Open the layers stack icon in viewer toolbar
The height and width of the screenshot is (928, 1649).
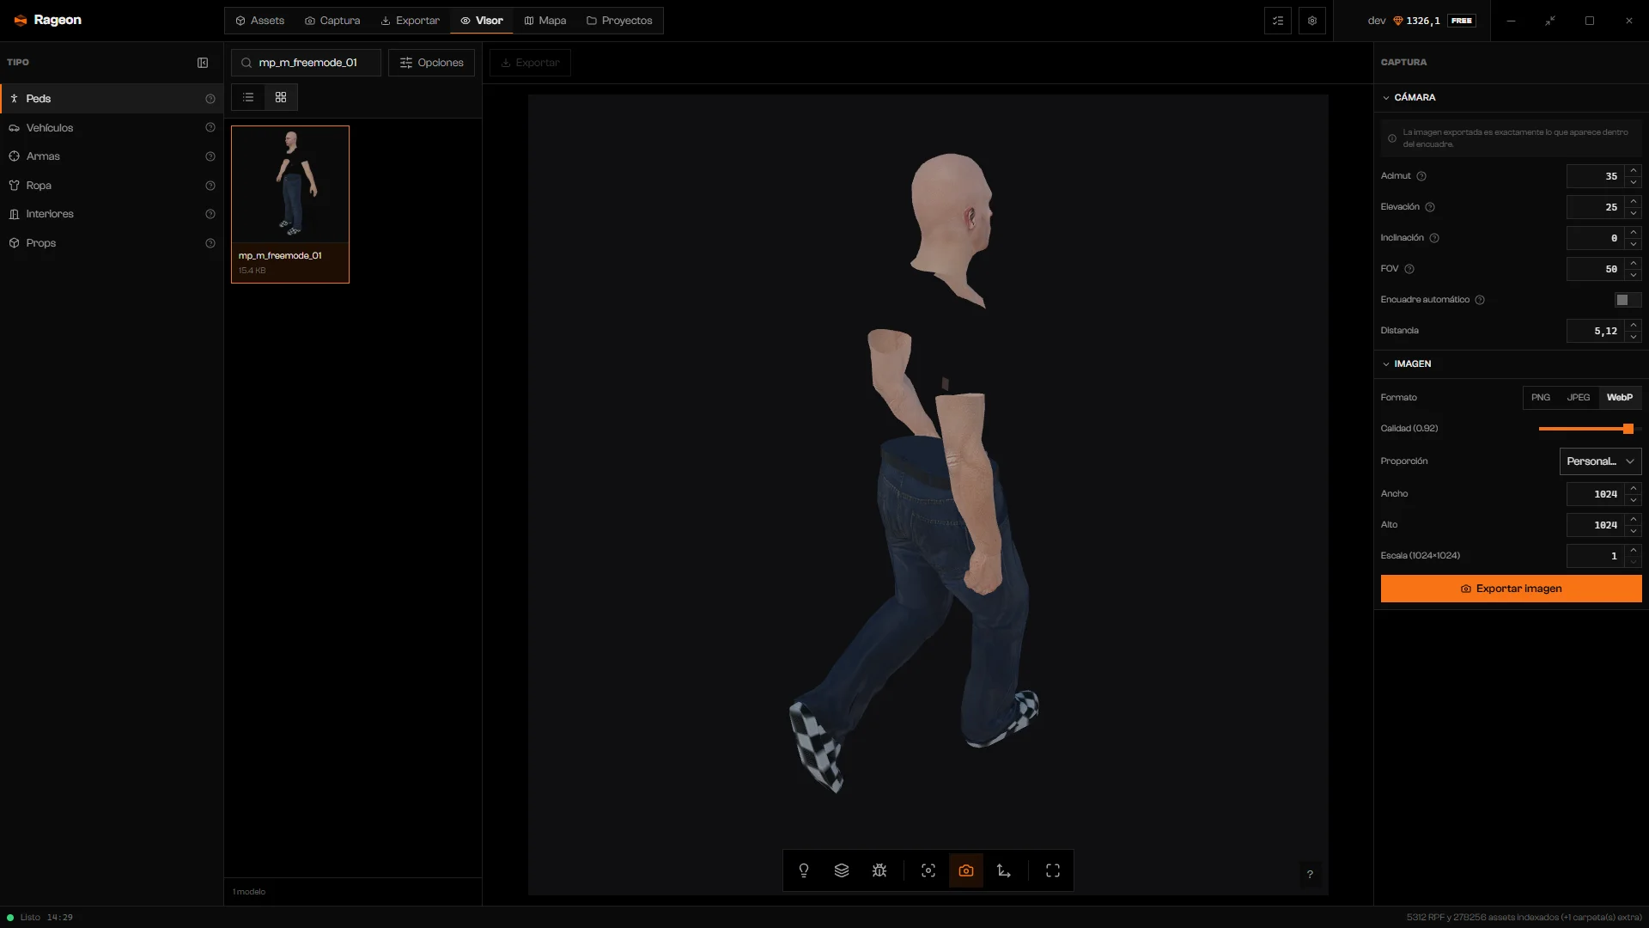(x=842, y=870)
